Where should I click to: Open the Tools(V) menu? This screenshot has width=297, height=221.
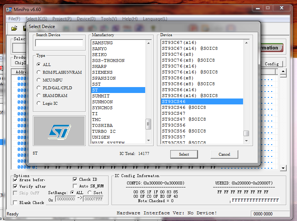(x=109, y=19)
